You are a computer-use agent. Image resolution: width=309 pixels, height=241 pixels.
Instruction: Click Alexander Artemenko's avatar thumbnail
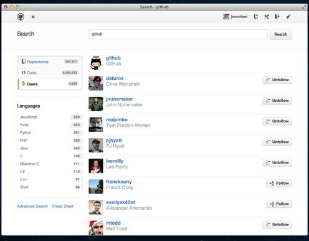coord(96,207)
